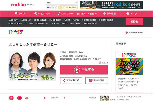Select NHK-FM（東京） station
Viewport: 153px width, 102px height.
[90, 23]
